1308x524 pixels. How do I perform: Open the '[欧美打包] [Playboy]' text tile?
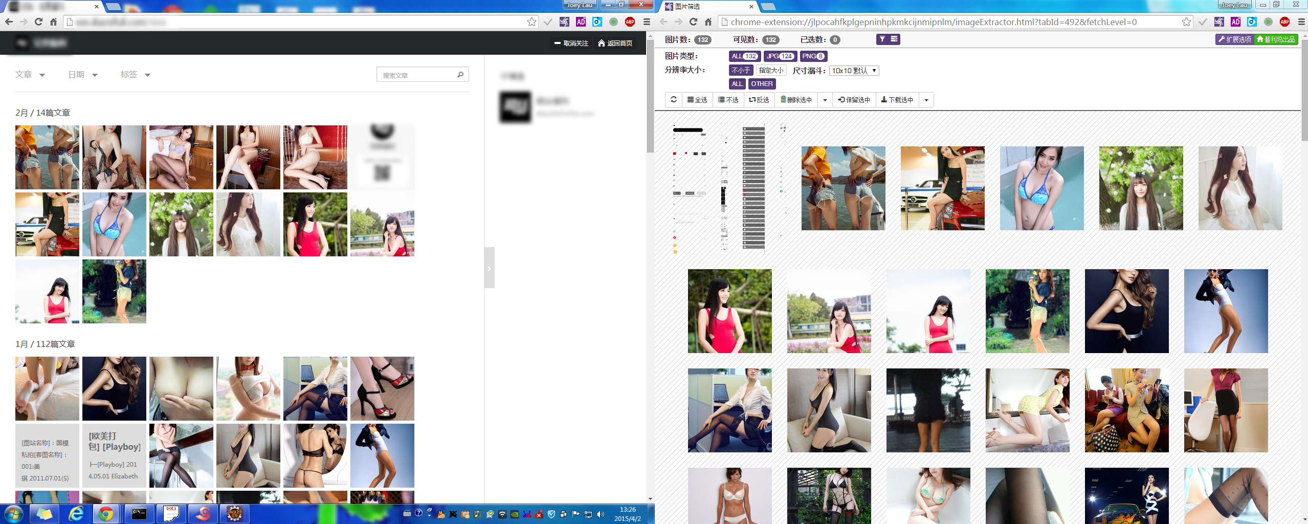(114, 455)
